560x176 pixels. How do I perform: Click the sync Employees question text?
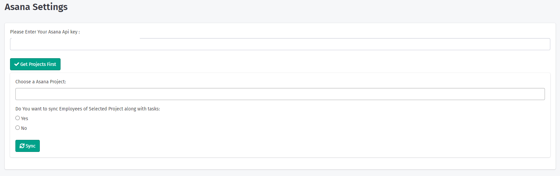[x=87, y=109]
